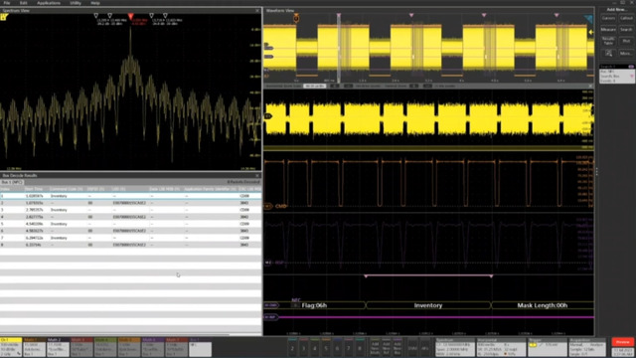Open the Results Table
The image size is (636, 358).
point(608,41)
